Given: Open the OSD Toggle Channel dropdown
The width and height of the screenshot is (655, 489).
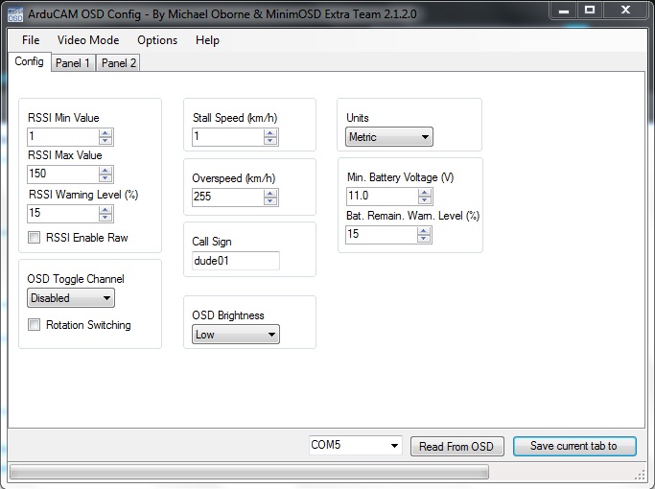Looking at the screenshot, I should point(71,298).
